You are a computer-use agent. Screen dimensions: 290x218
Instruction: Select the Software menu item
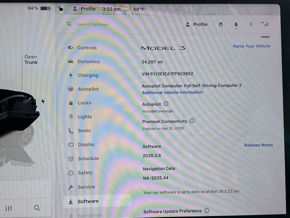97,201
